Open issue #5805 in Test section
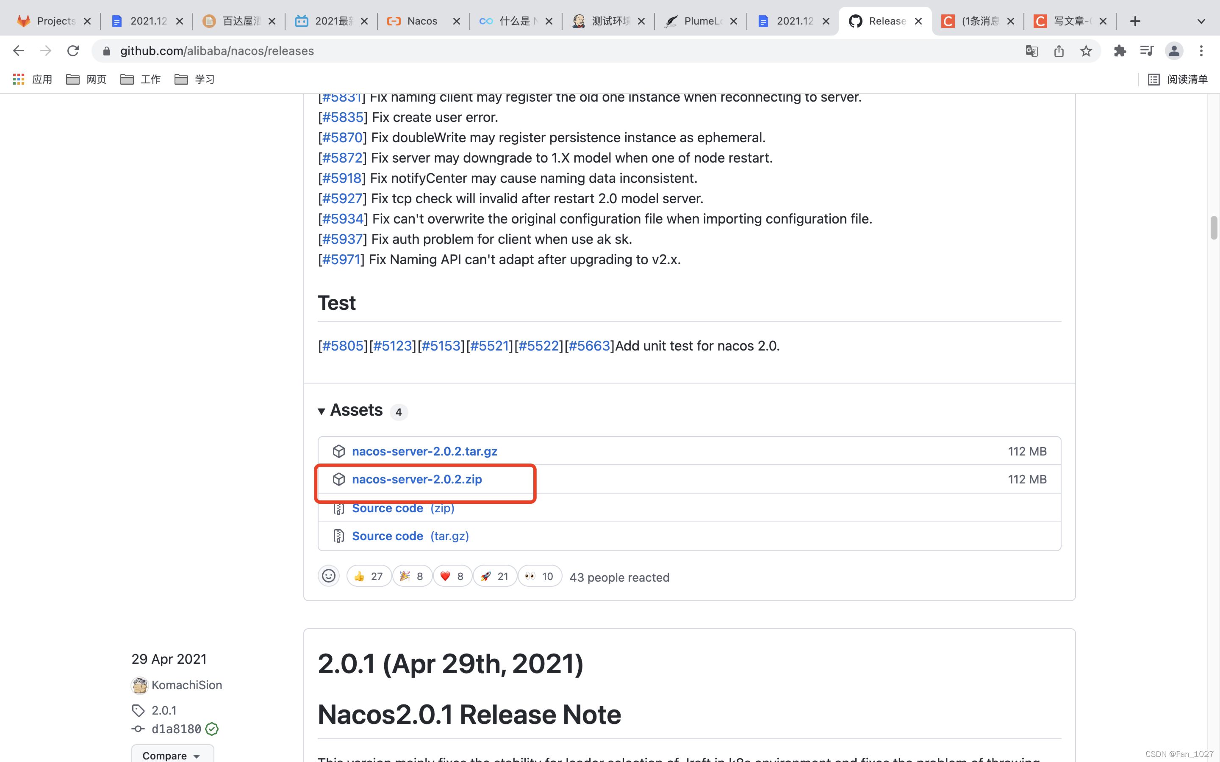The width and height of the screenshot is (1220, 762). [343, 346]
